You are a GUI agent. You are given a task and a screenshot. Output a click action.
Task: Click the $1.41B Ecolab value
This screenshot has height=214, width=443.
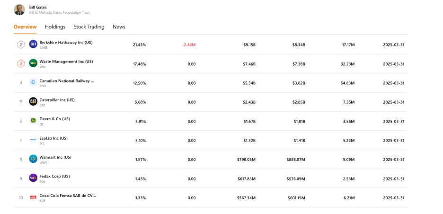click(299, 141)
